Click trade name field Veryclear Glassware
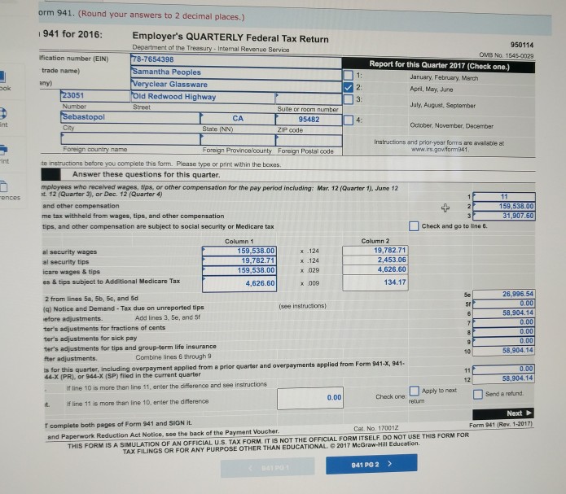 pos(235,85)
